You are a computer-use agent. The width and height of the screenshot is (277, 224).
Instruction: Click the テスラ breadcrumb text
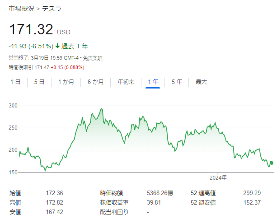tap(52, 9)
